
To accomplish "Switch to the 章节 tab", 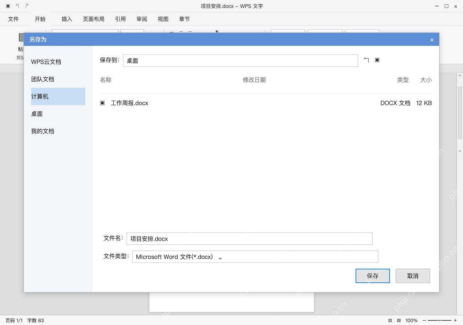I will click(184, 19).
